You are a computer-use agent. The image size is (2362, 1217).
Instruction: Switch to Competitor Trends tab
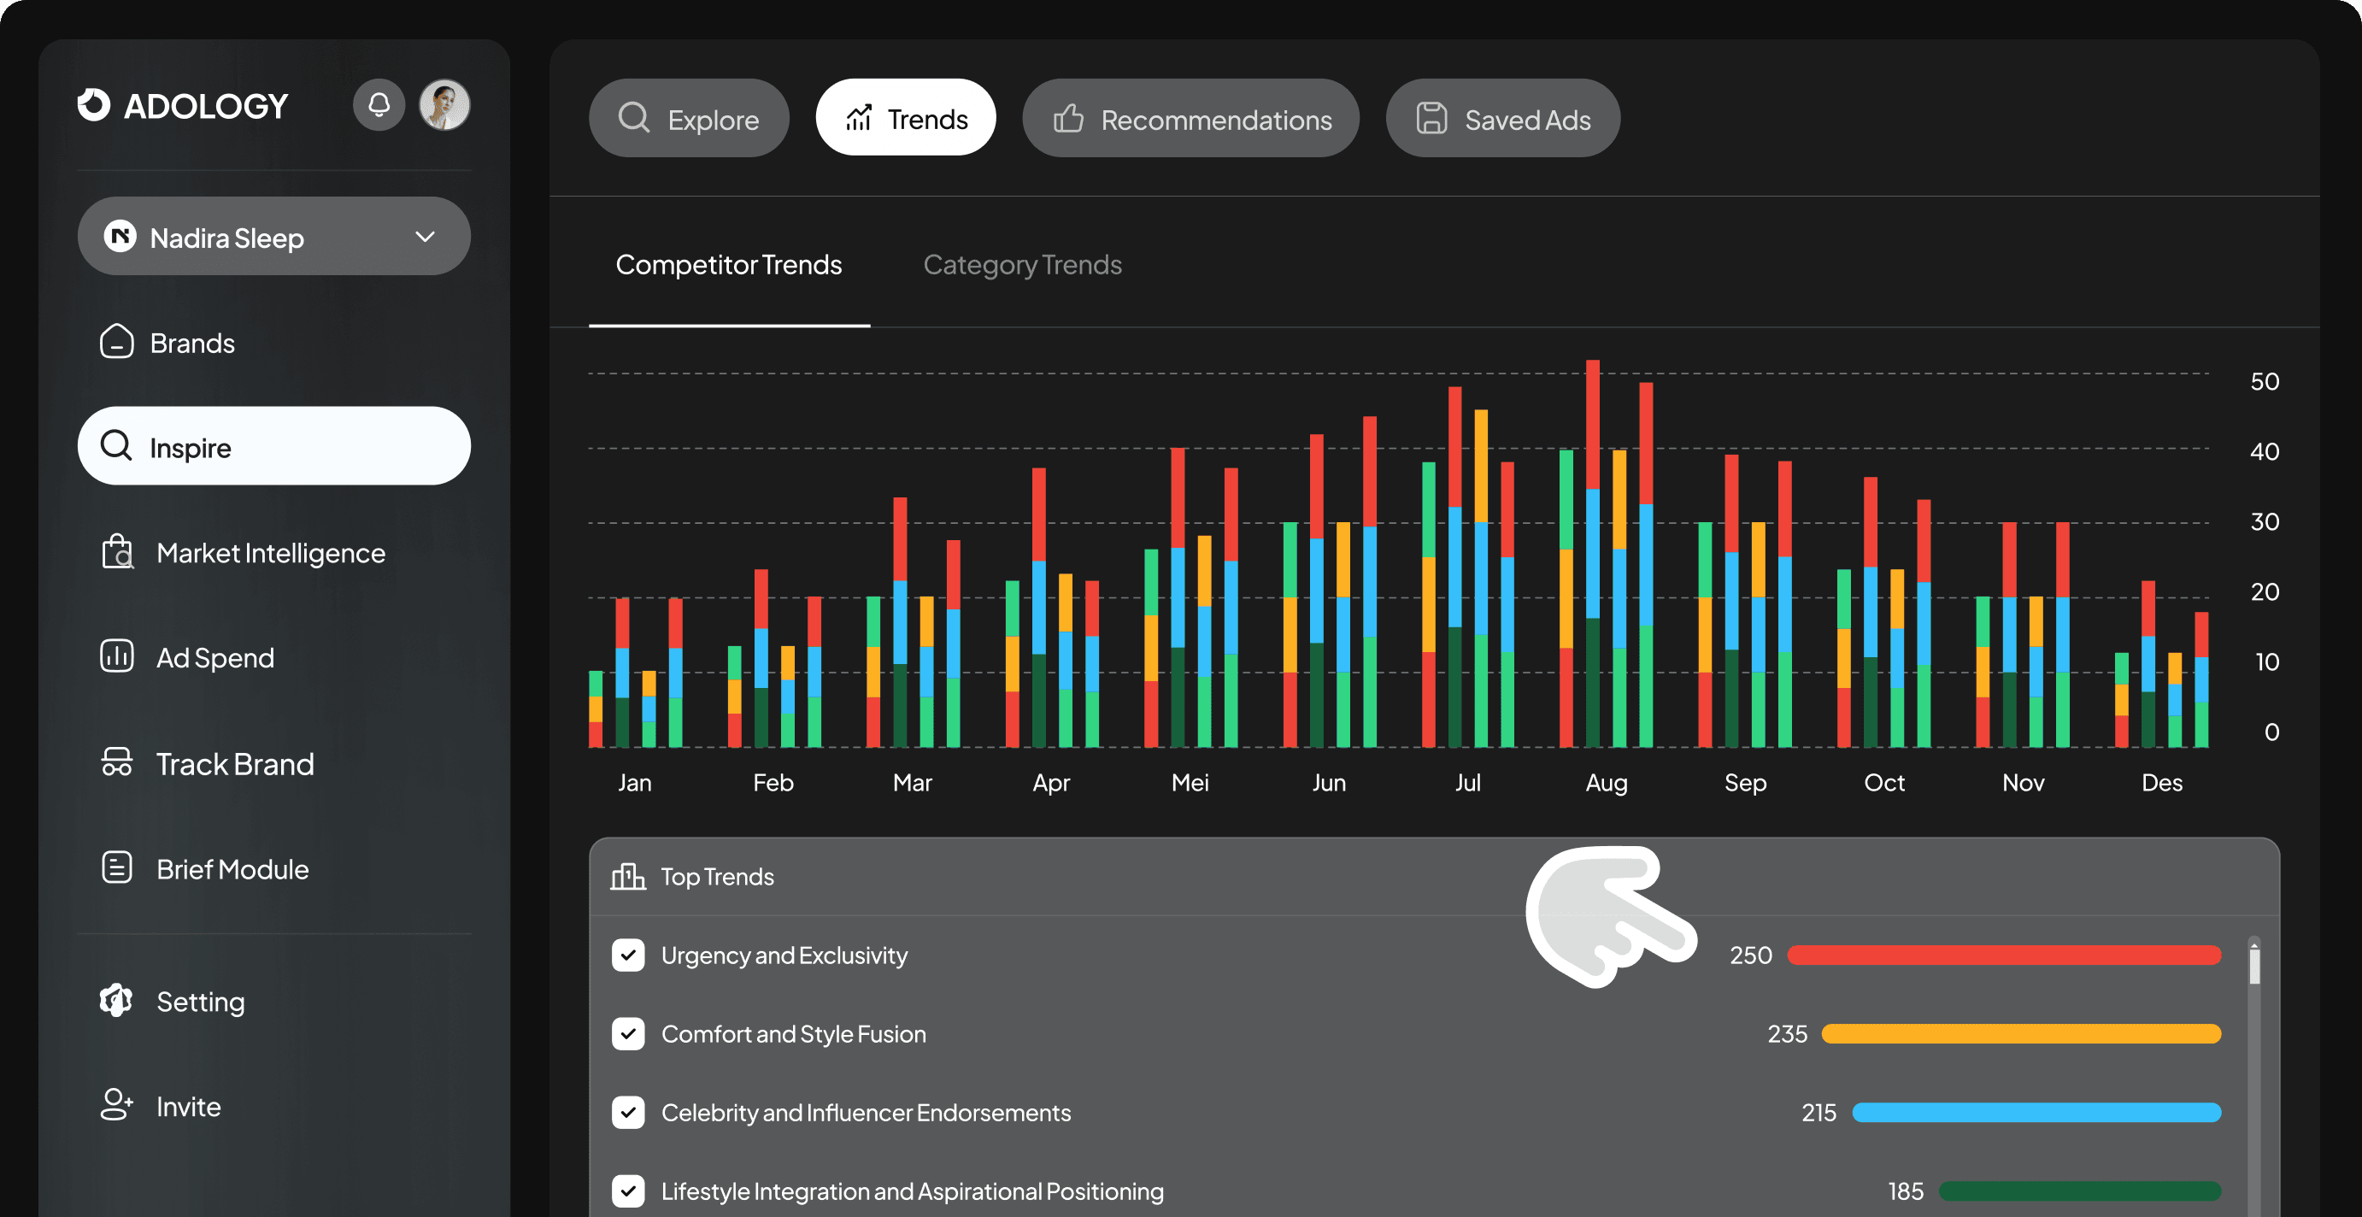(x=729, y=265)
